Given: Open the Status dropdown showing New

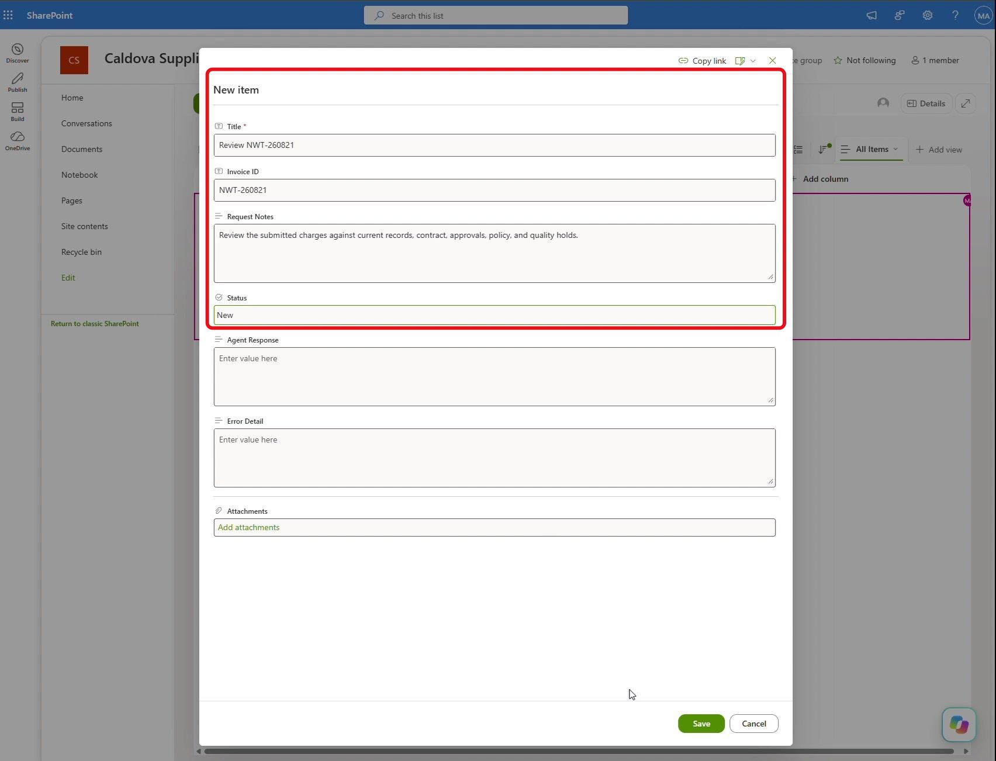Looking at the screenshot, I should click(x=494, y=315).
